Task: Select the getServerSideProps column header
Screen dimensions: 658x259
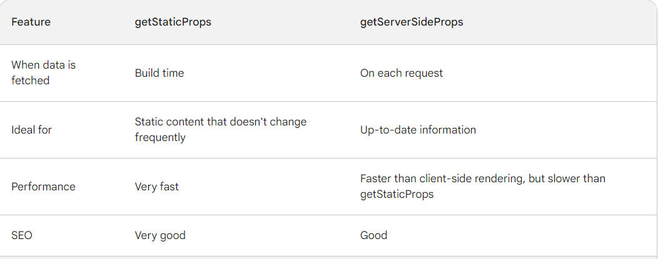Action: (x=412, y=22)
